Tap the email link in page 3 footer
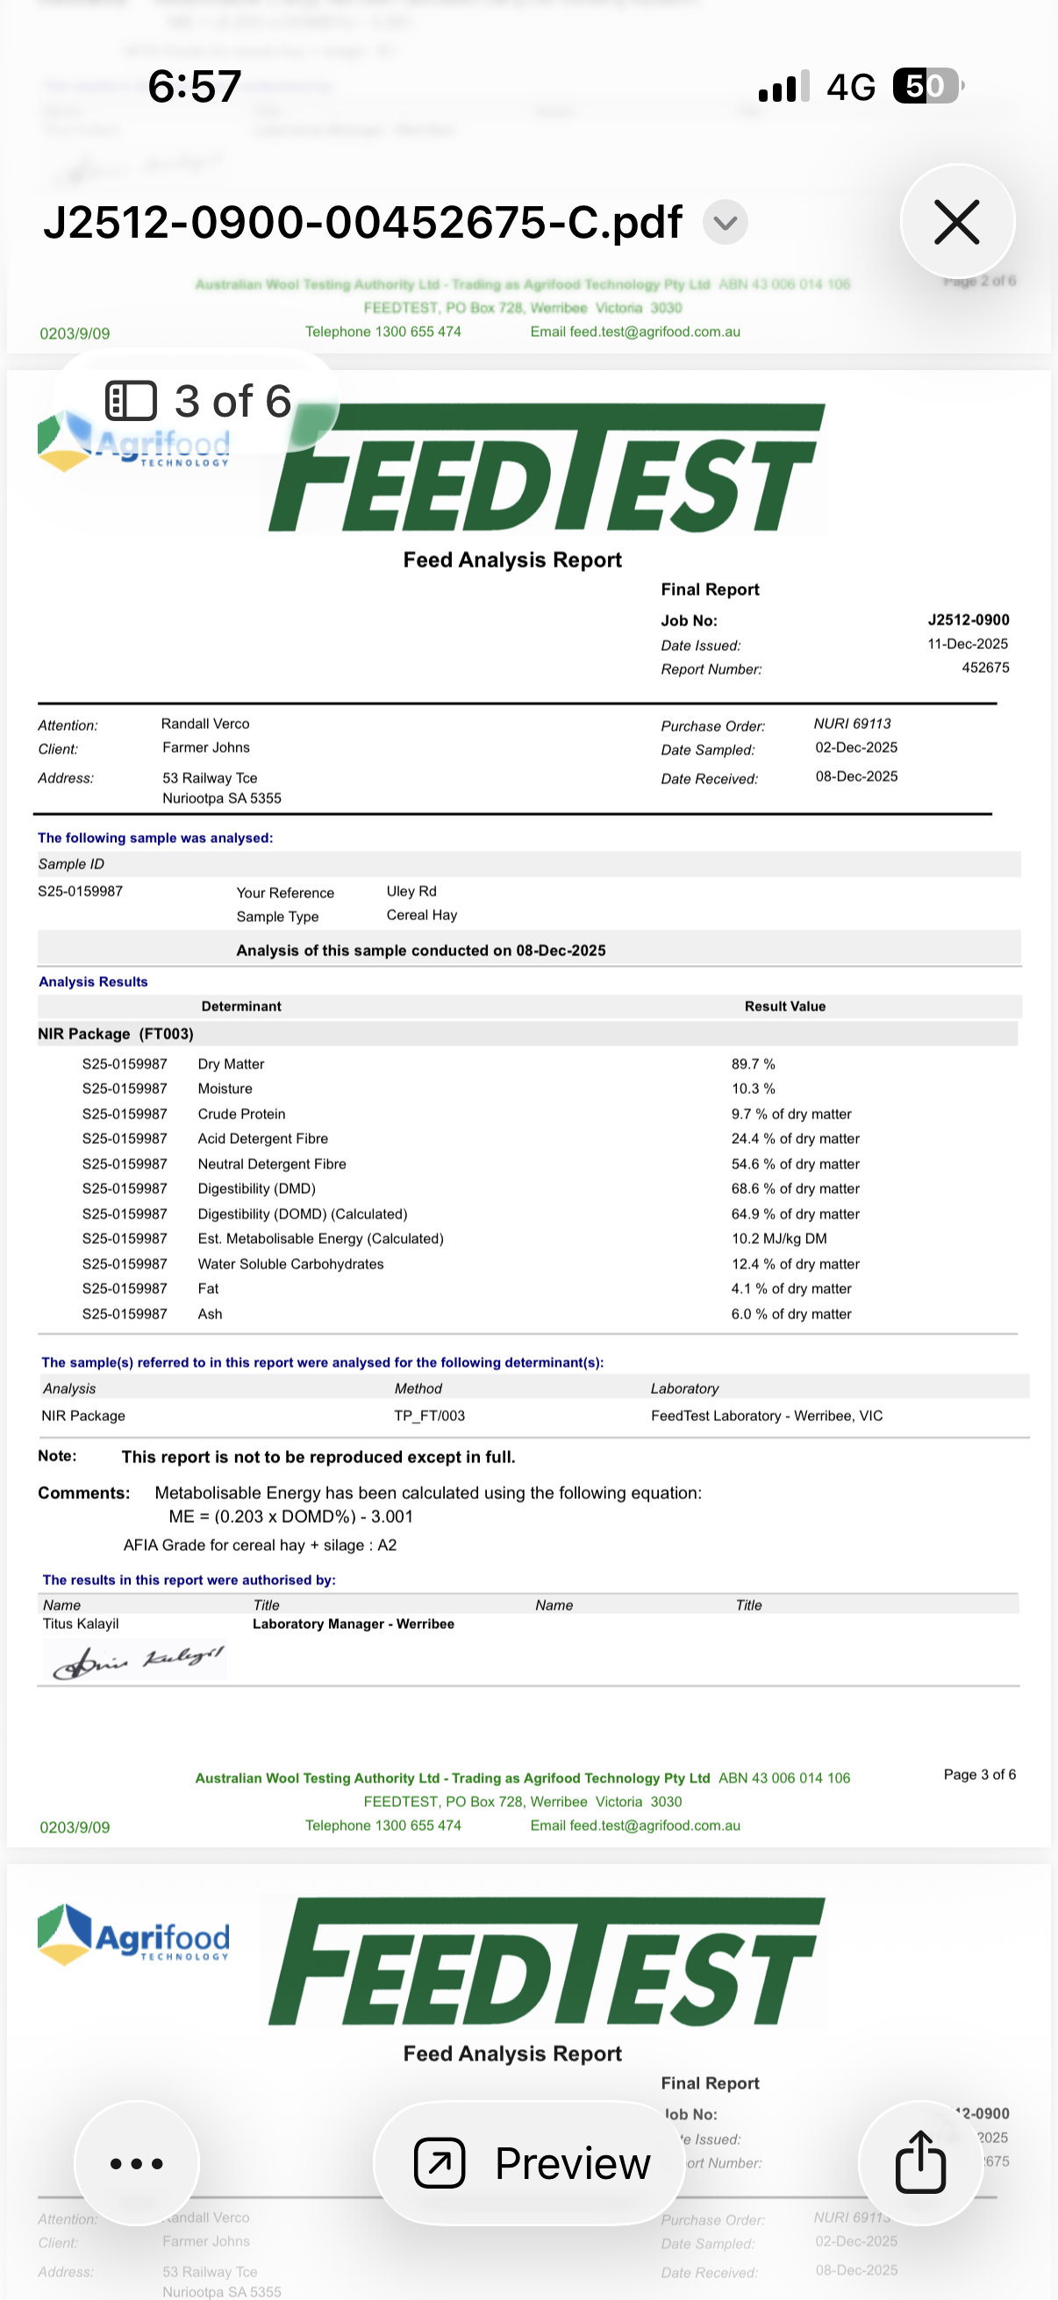The width and height of the screenshot is (1058, 2300). click(x=635, y=1825)
